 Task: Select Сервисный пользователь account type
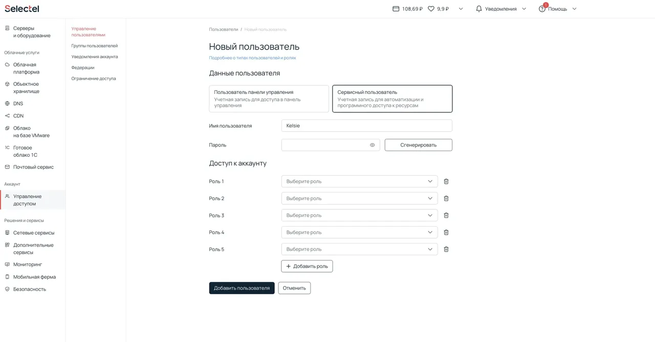pos(392,99)
